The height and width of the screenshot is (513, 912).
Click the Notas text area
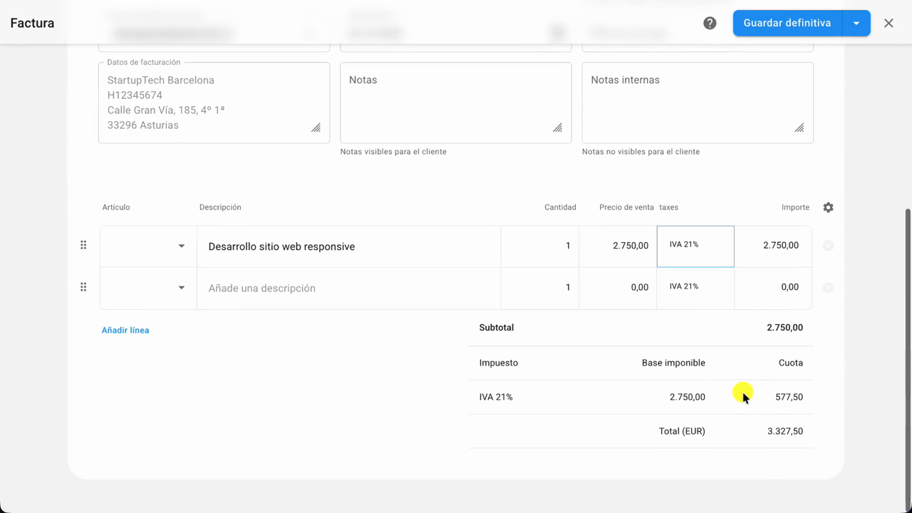(456, 103)
